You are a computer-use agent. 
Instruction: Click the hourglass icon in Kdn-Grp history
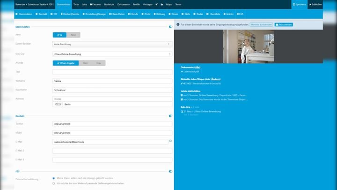click(x=182, y=111)
